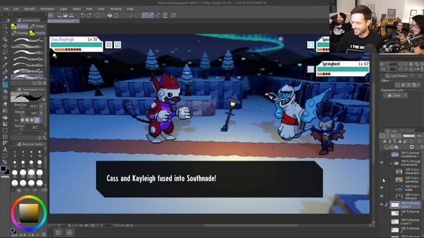Click the brush Opacity value field
The width and height of the screenshot is (424, 238).
[x=34, y=113]
